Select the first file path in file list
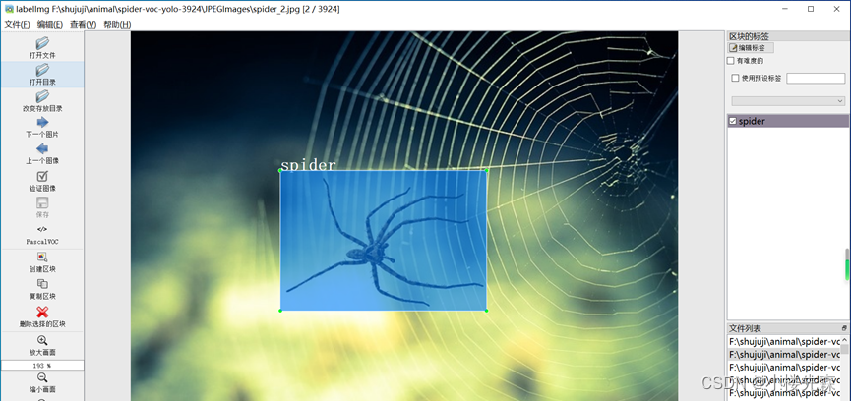Image resolution: width=851 pixels, height=401 pixels. (x=784, y=341)
